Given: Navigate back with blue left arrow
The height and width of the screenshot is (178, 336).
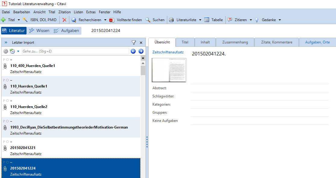Looking at the screenshot, I should [x=133, y=51].
